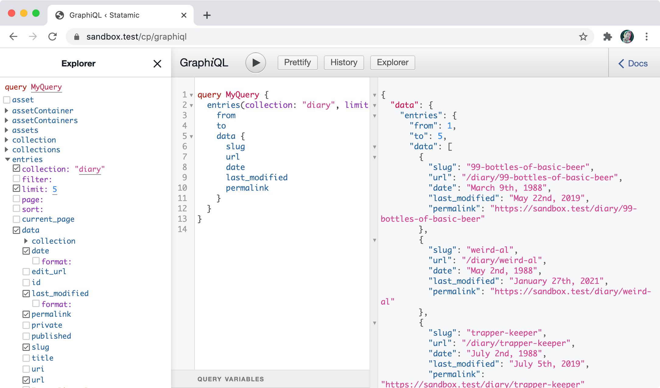Check the published field
The height and width of the screenshot is (388, 660).
(x=26, y=336)
